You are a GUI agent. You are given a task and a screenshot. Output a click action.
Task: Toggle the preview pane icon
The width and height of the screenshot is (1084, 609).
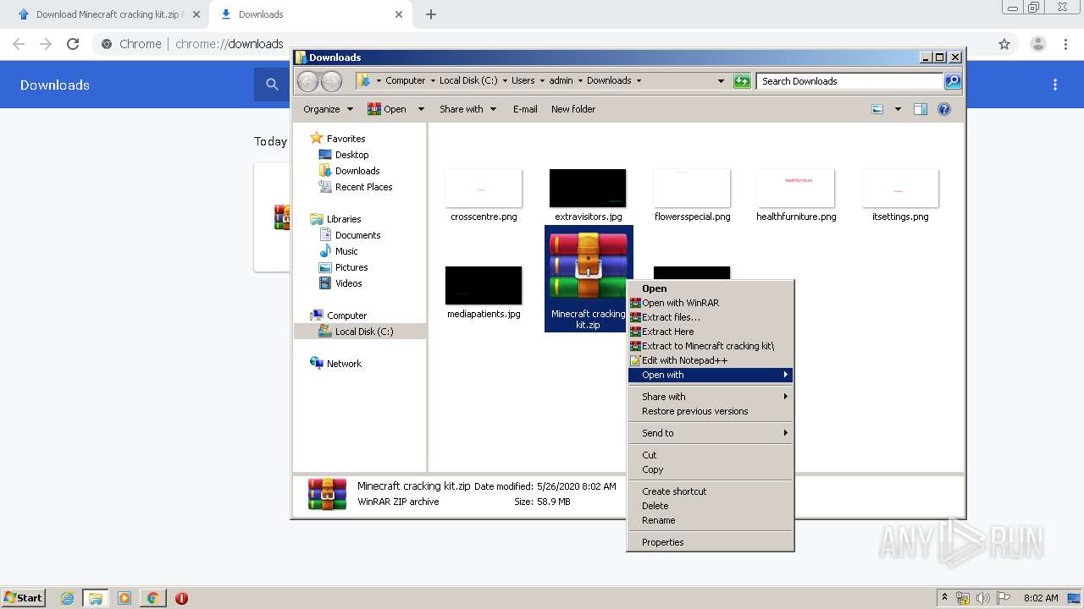pos(921,109)
